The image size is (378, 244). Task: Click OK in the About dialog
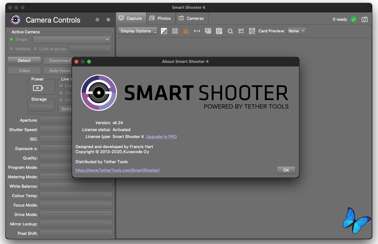(x=286, y=170)
